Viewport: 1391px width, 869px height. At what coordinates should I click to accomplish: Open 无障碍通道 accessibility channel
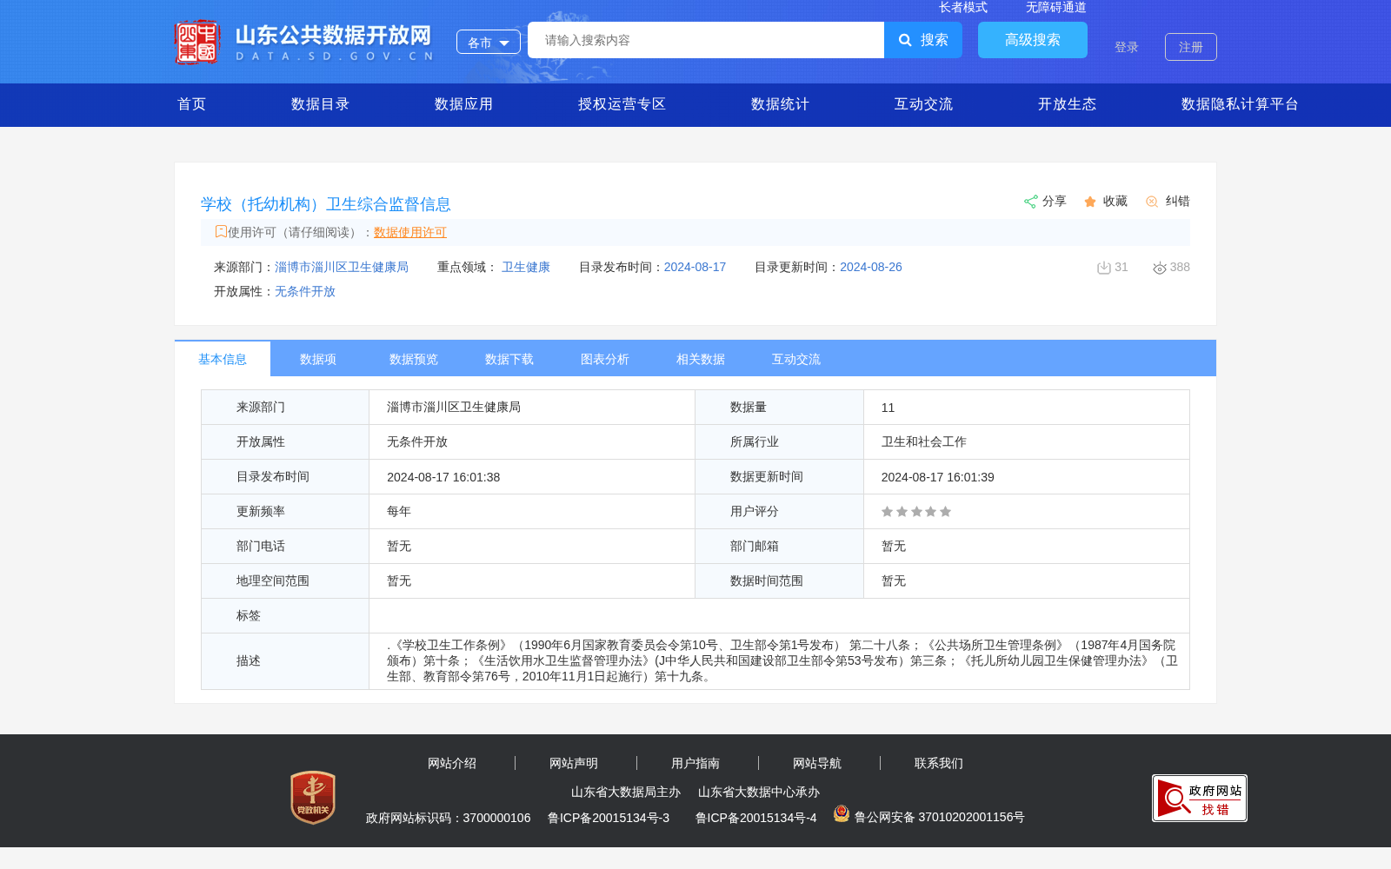coord(1056,8)
